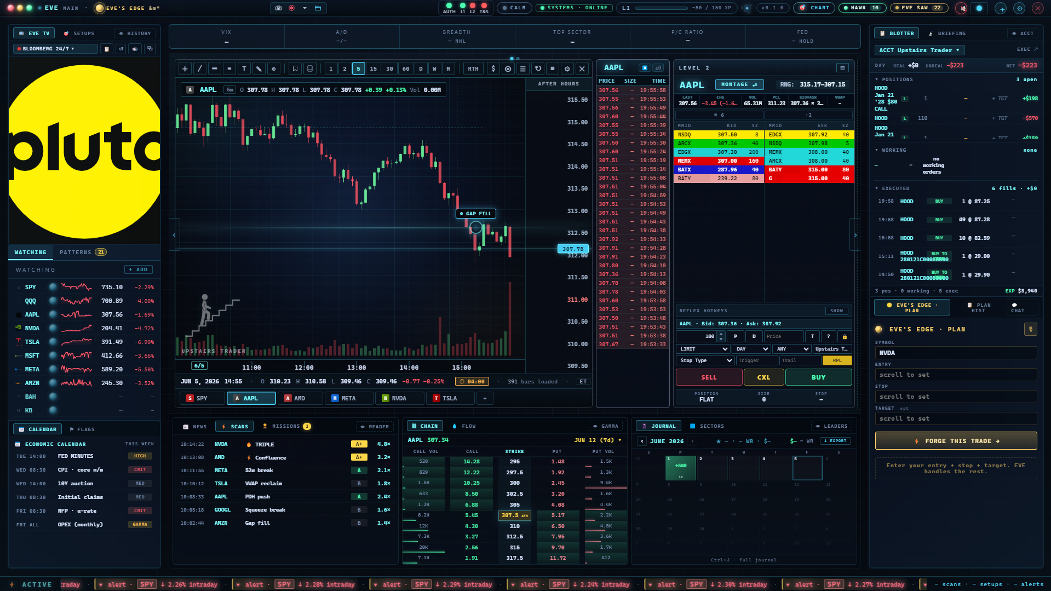Click the size stepper arrows next to 100
Viewport: 1051px width, 591px height.
tap(721, 336)
